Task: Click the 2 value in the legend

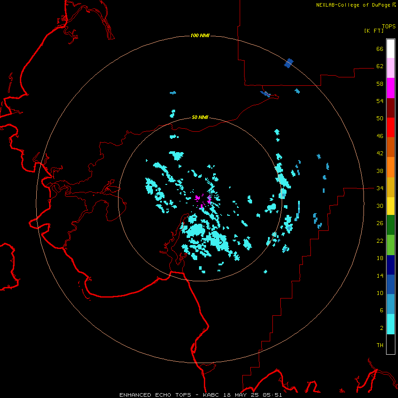Action: tap(382, 328)
